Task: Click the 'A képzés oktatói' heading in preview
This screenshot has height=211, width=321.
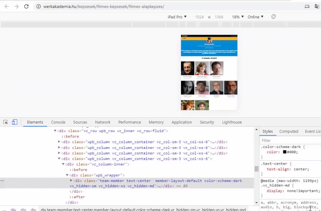Action: (209, 58)
